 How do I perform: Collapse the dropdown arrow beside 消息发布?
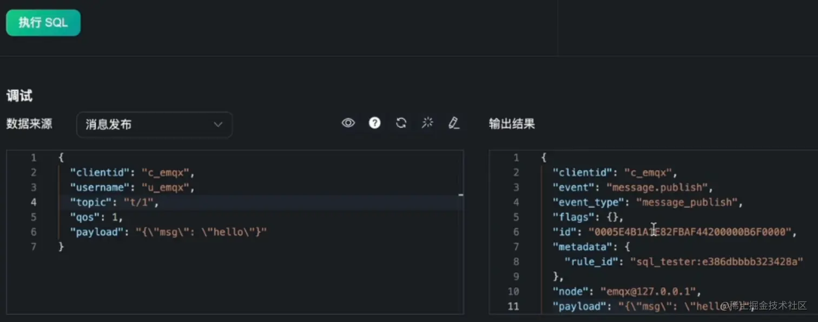[218, 124]
